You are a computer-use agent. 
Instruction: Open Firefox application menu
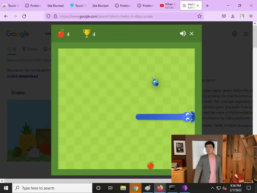tap(251, 16)
